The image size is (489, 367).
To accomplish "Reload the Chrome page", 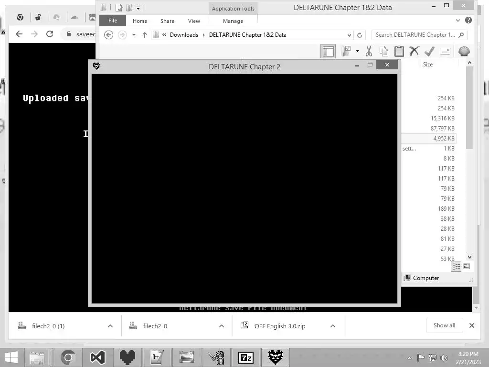I will tap(50, 34).
